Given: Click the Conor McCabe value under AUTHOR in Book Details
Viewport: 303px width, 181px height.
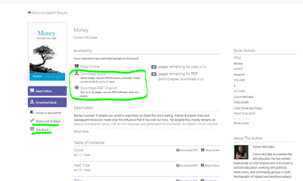Looking at the screenshot, I should (x=243, y=97).
